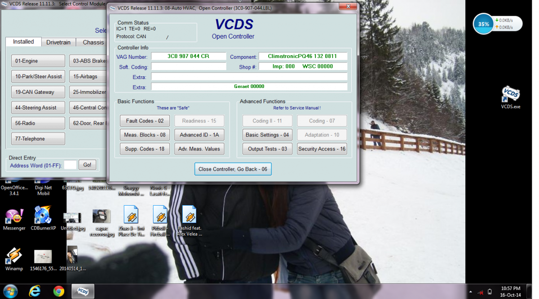Click the VCDS taskbar button
This screenshot has height=299, width=539.
click(83, 291)
